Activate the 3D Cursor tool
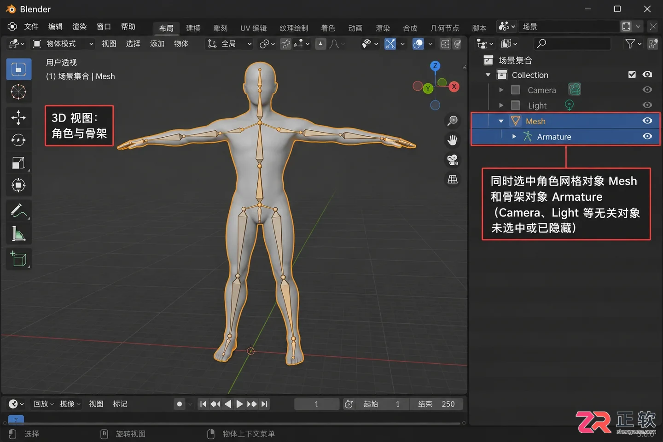The width and height of the screenshot is (663, 442). (18, 92)
